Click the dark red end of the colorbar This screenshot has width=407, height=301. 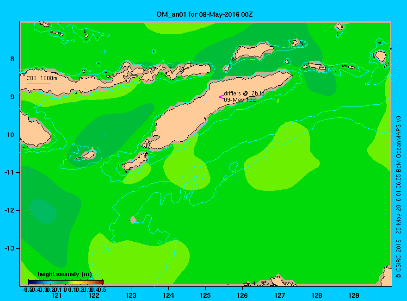coord(101,282)
